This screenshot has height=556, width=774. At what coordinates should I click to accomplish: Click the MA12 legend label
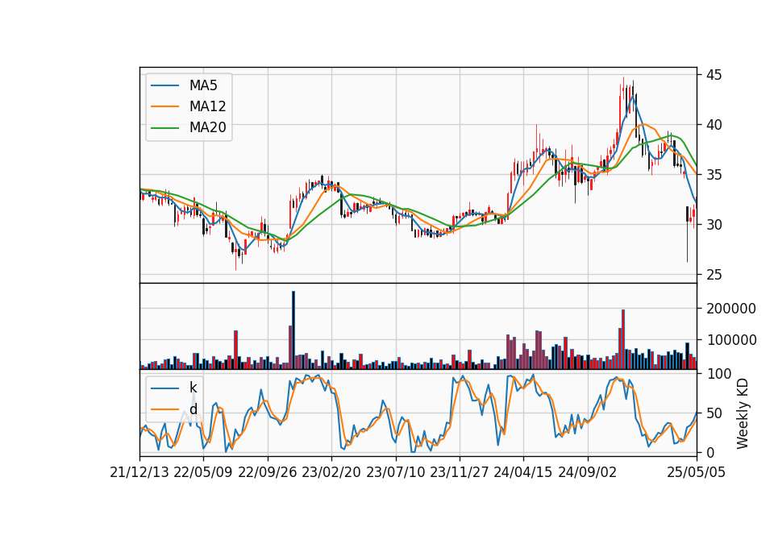click(207, 106)
